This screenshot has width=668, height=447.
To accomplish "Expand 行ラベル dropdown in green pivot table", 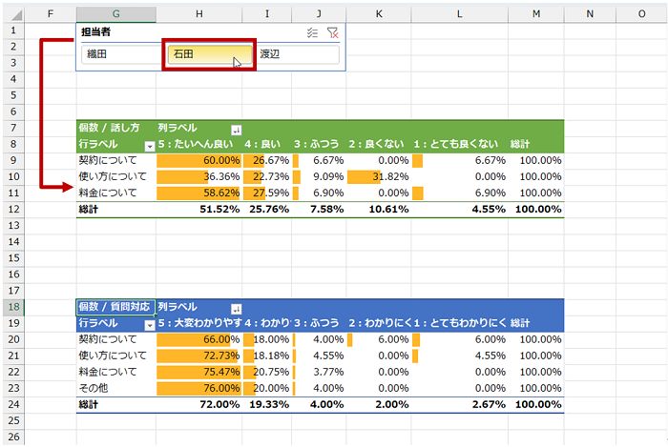I will (149, 145).
